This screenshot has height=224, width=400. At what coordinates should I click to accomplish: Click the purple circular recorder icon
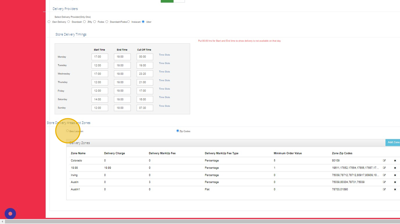point(10,214)
